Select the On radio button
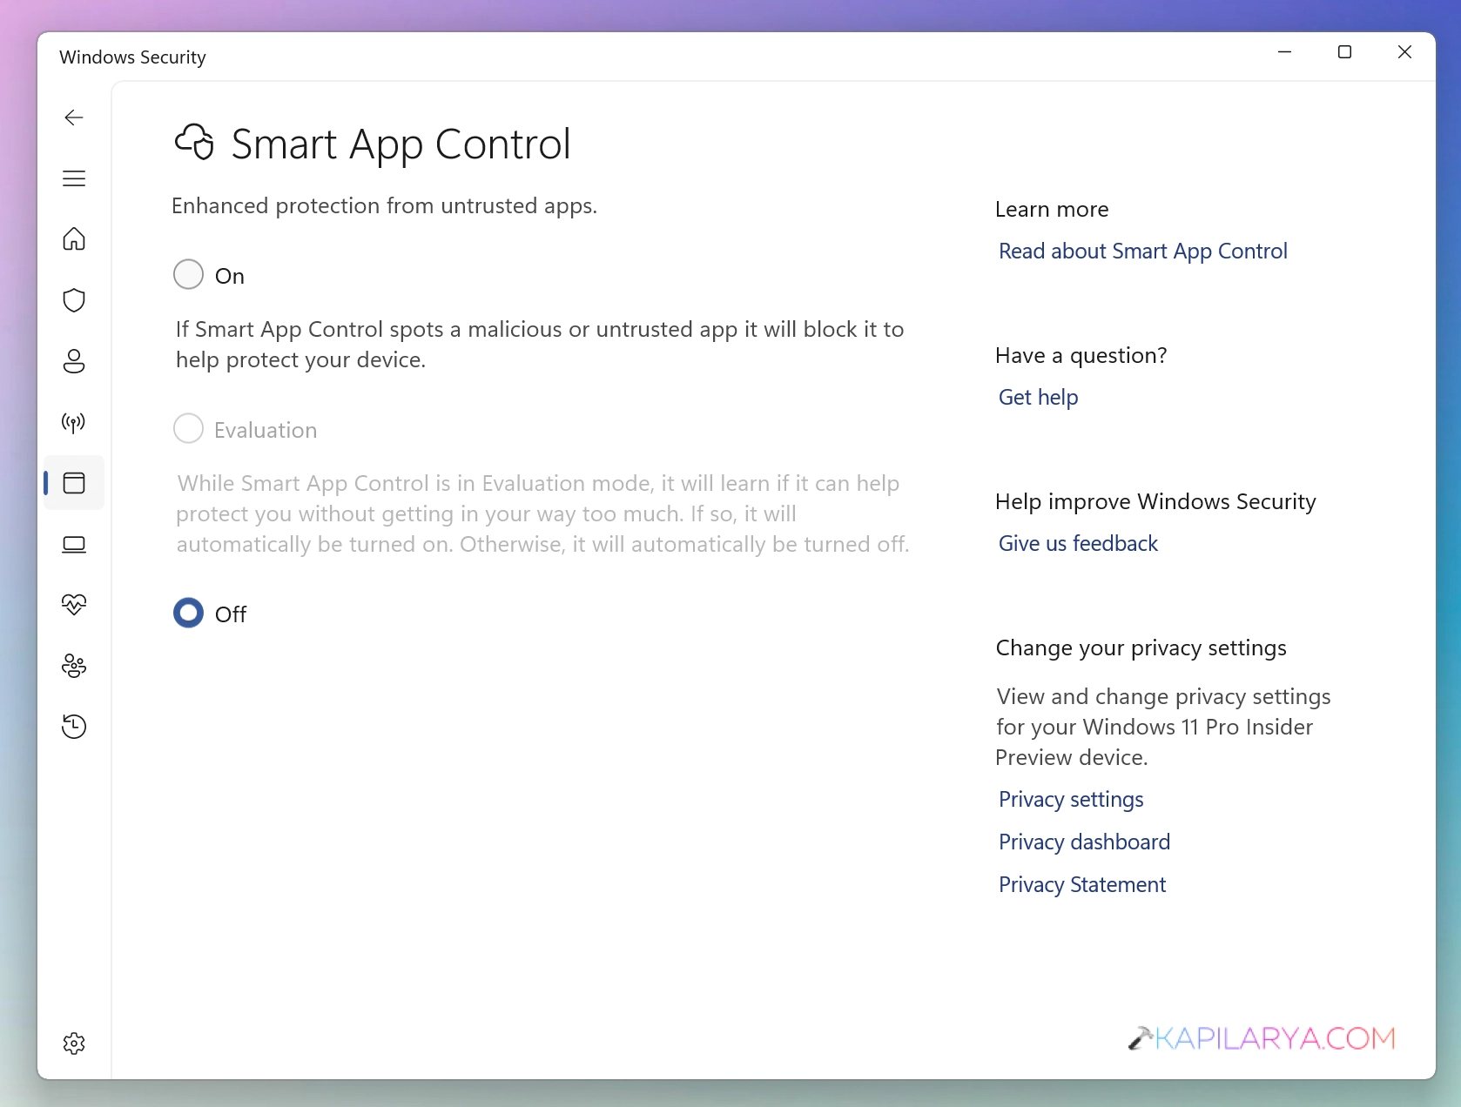The height and width of the screenshot is (1107, 1461). click(x=188, y=274)
